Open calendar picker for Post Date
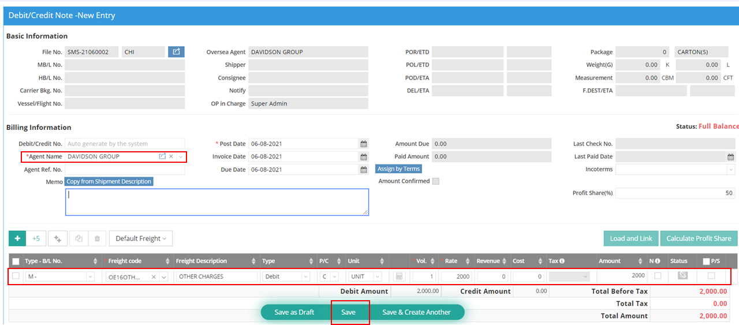Image resolution: width=739 pixels, height=325 pixels. click(x=363, y=144)
